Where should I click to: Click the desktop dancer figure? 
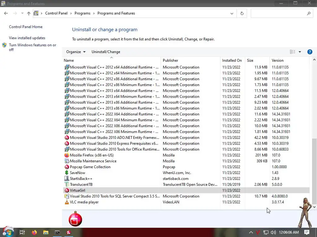click(x=306, y=213)
